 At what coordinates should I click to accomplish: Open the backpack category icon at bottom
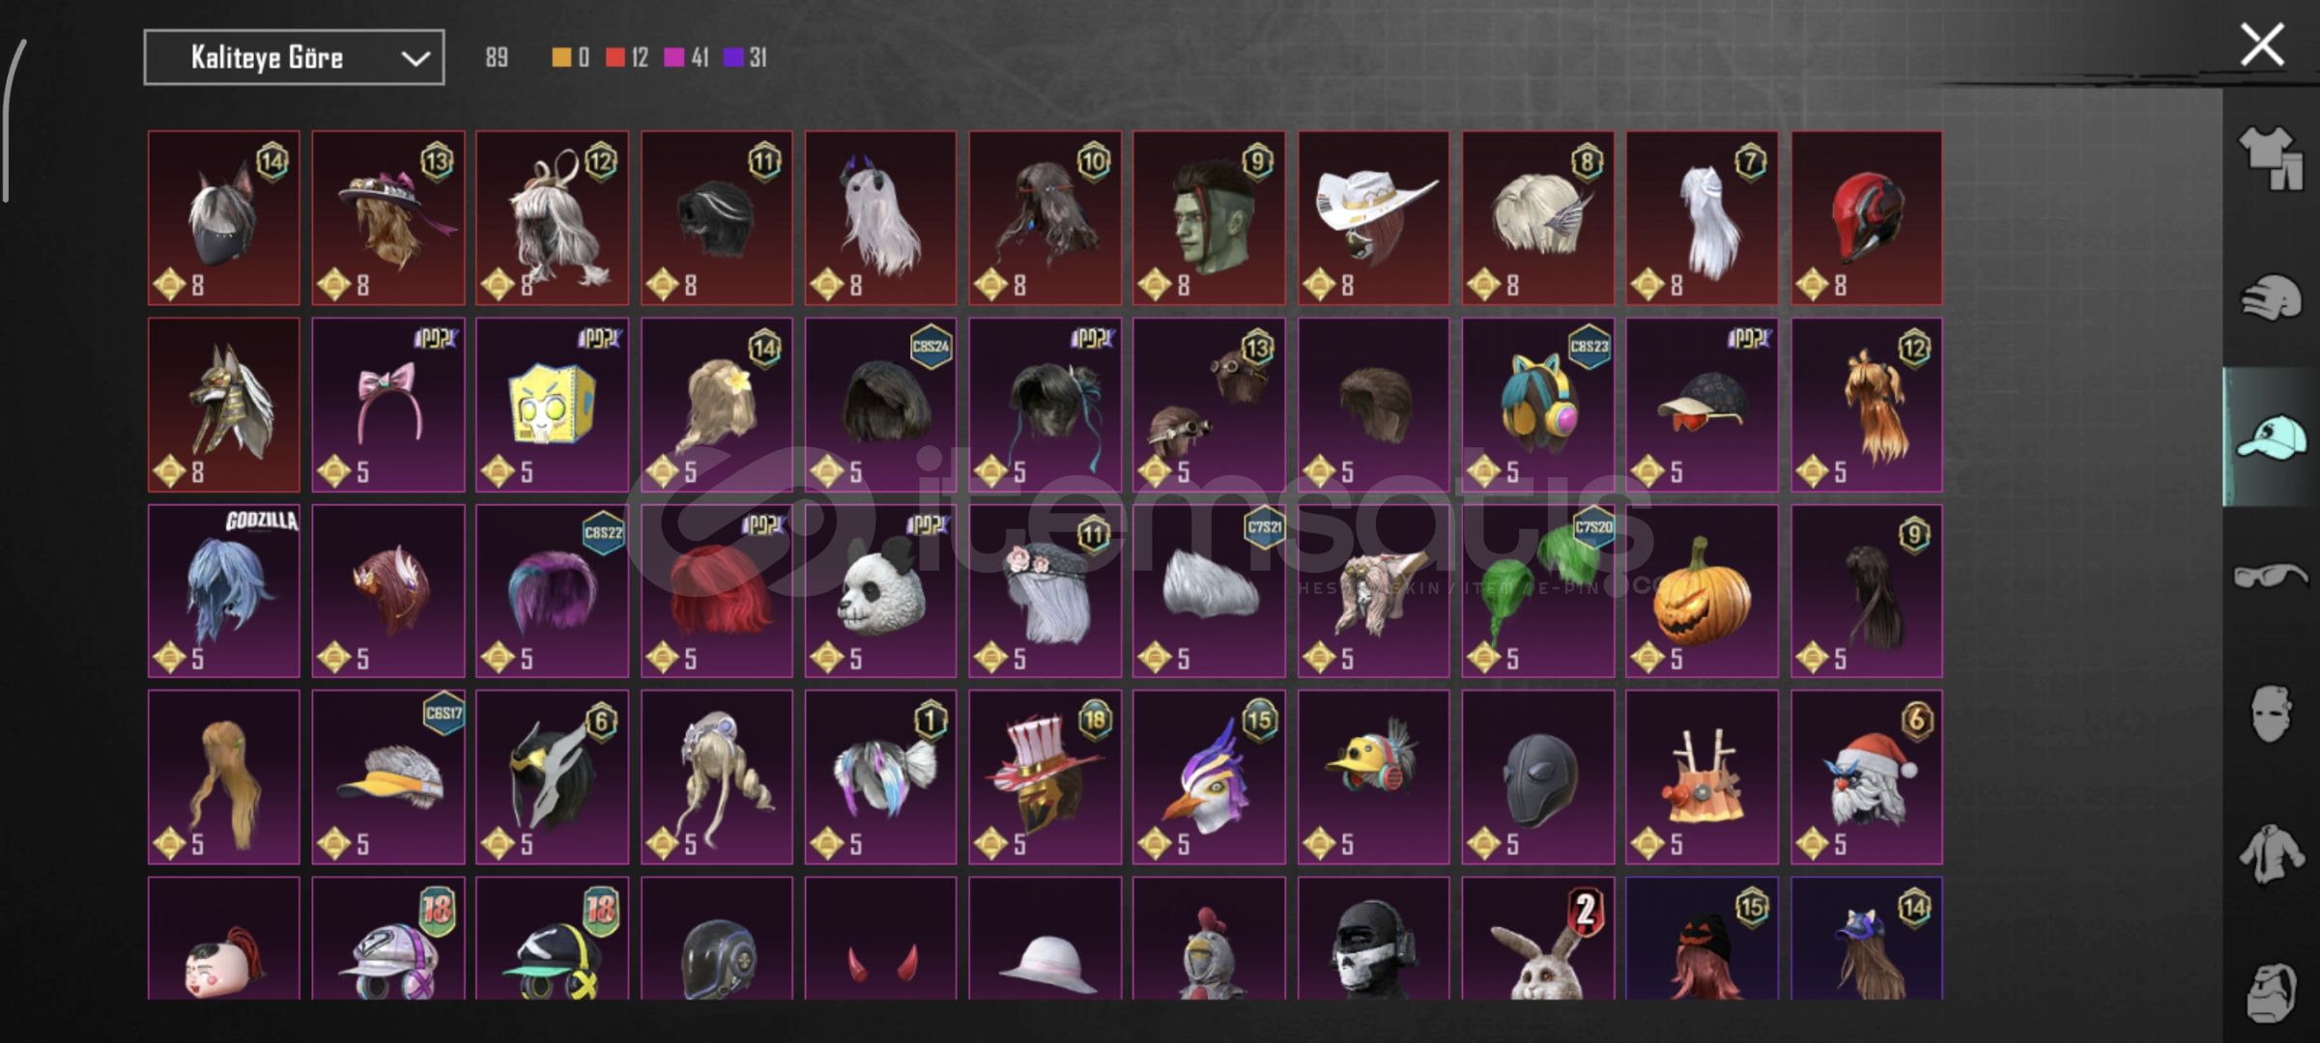[2271, 993]
